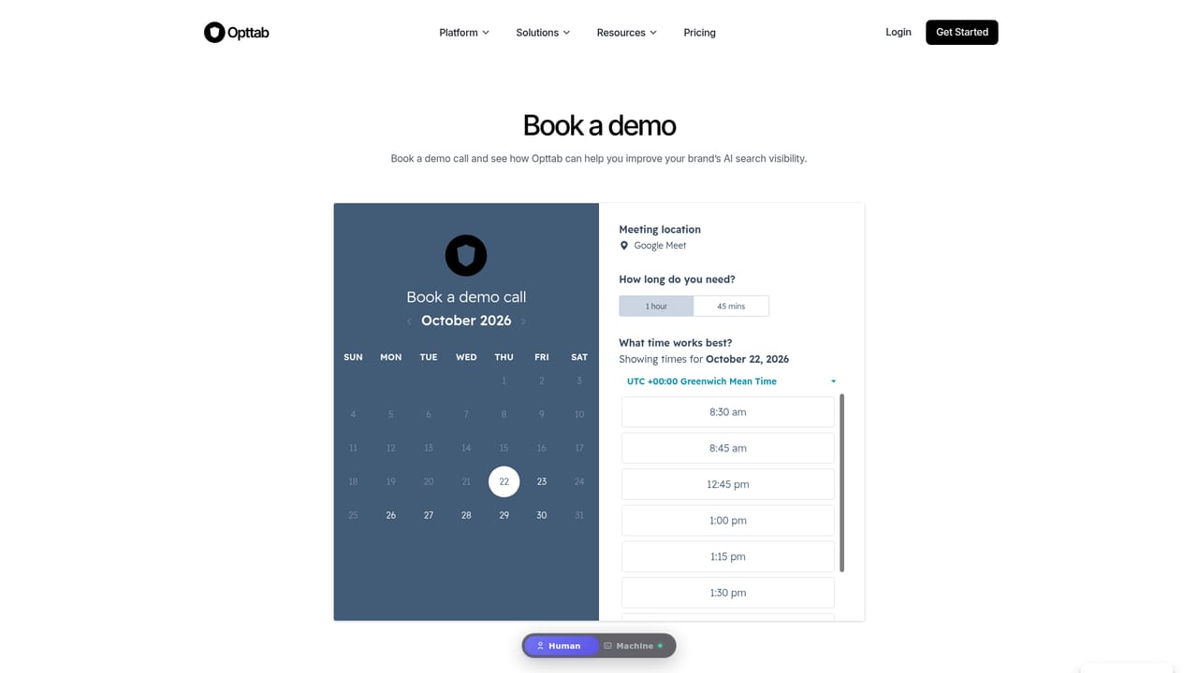Expand the Platform menu
The height and width of the screenshot is (673, 1198).
pos(464,33)
